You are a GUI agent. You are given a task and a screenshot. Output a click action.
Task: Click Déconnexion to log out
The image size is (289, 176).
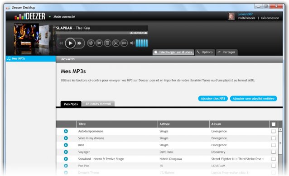(x=270, y=18)
